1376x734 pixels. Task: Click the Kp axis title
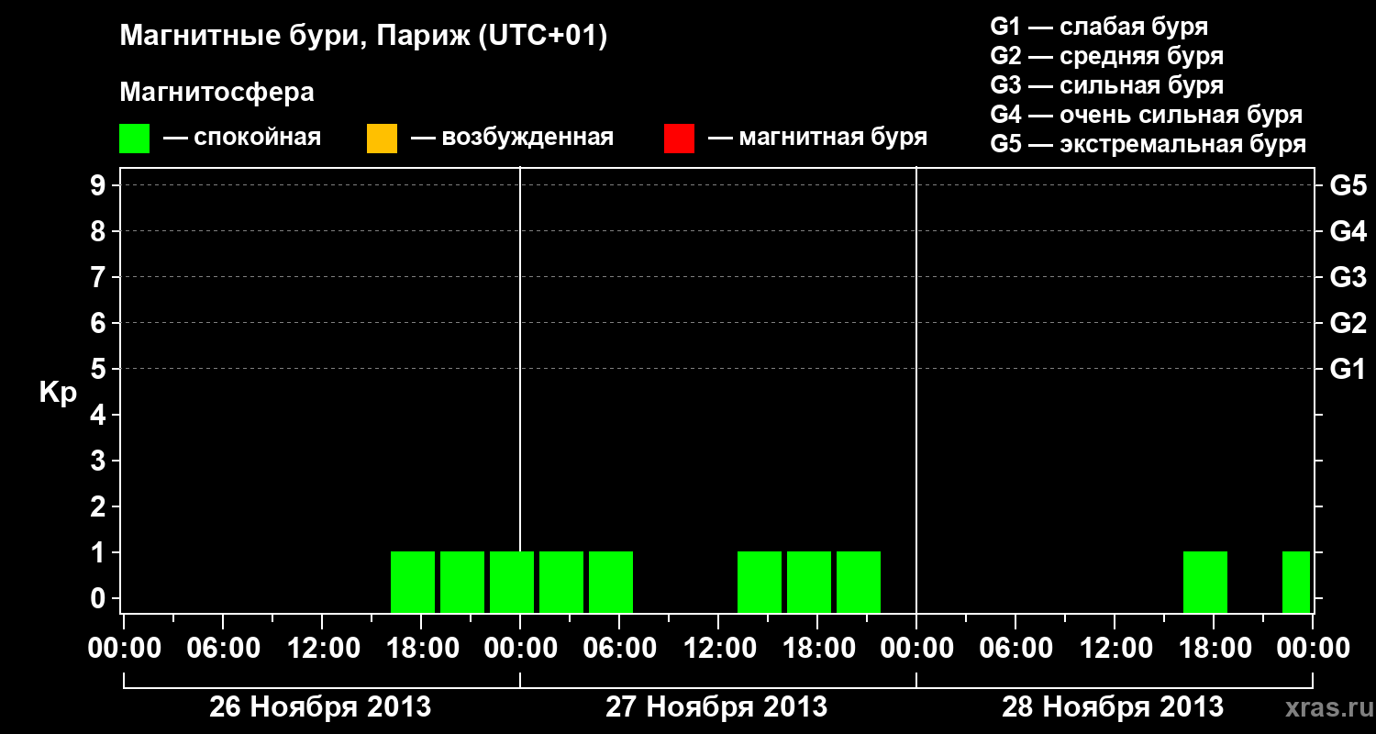click(58, 393)
